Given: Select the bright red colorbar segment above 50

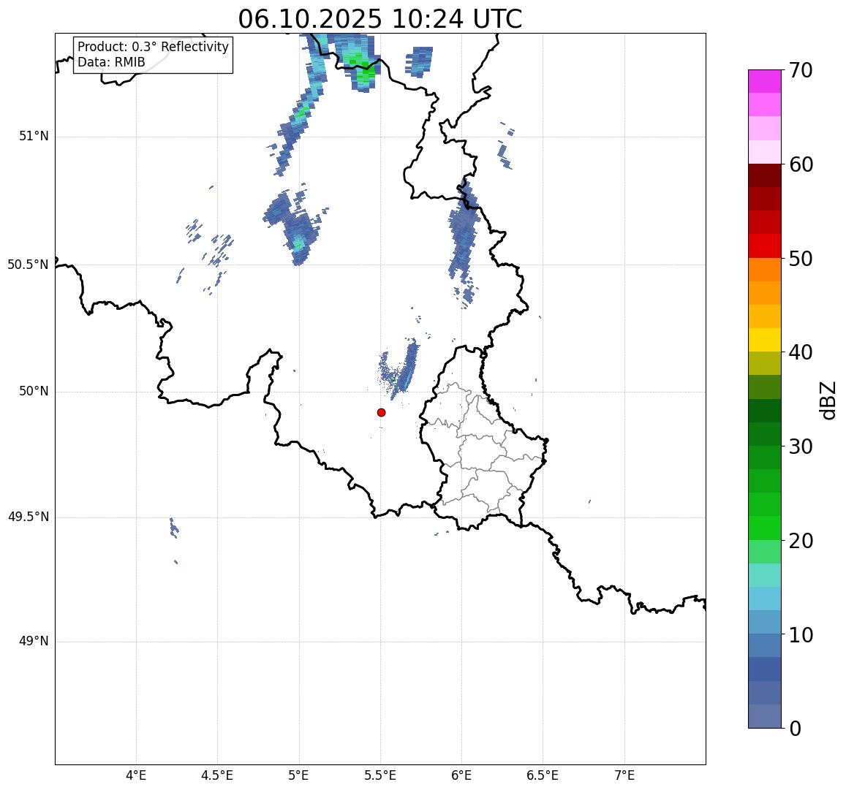Looking at the screenshot, I should 765,246.
